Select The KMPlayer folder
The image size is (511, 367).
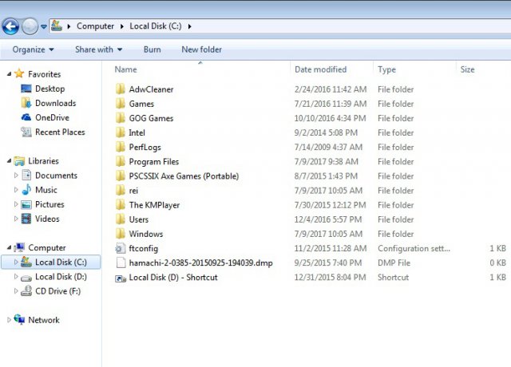point(154,205)
